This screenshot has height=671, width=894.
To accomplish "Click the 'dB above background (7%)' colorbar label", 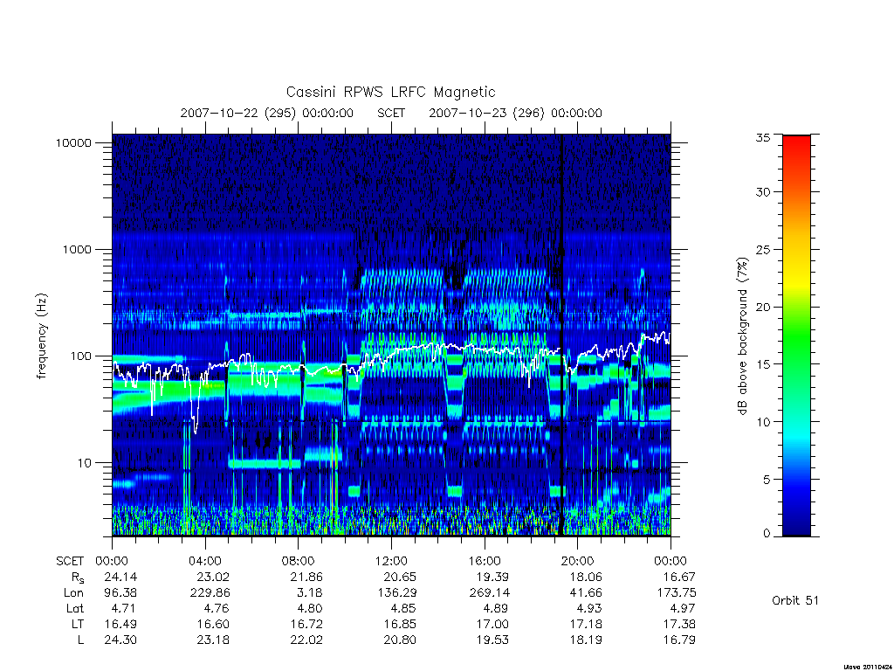I will coord(742,336).
